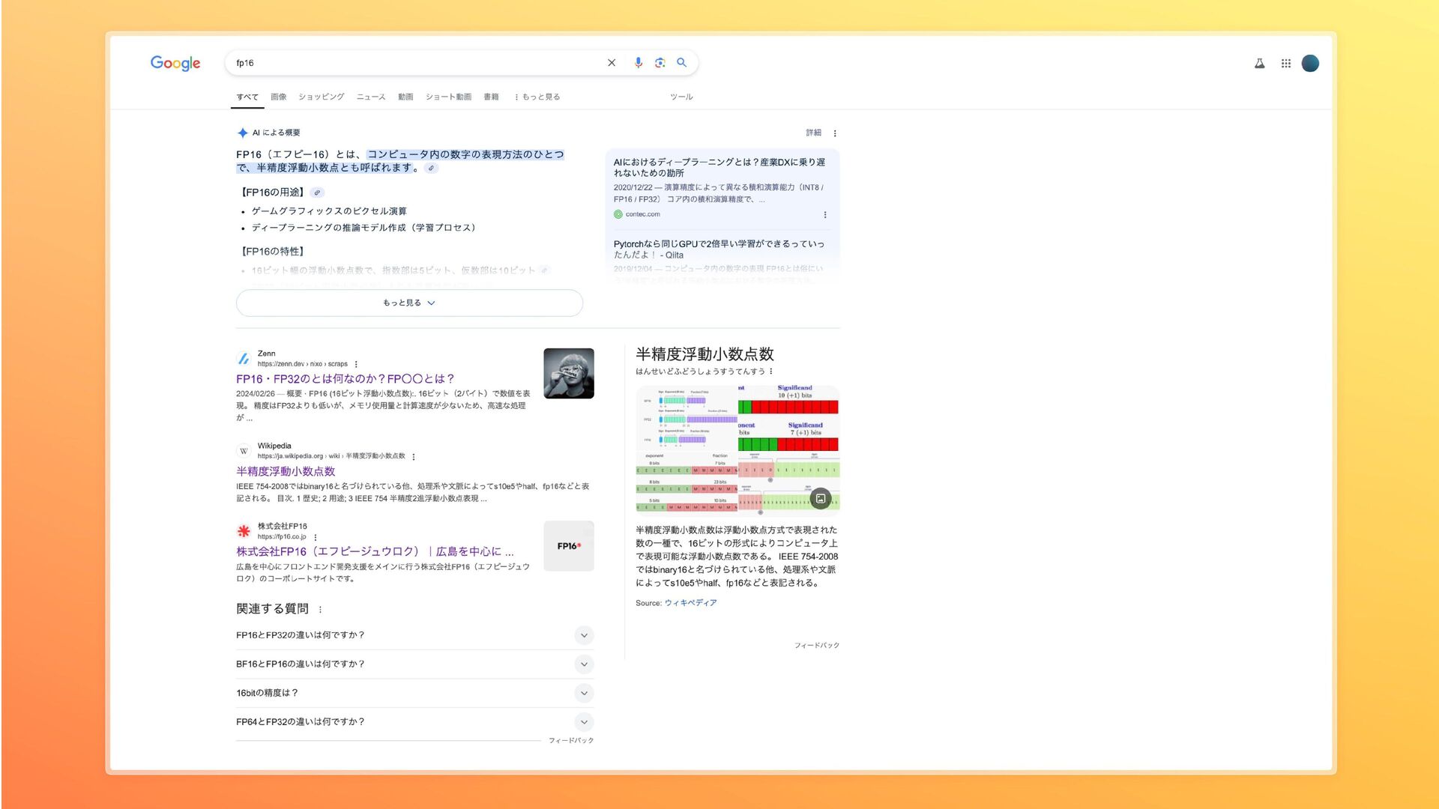Open three-dot menu for Wikipedia result
This screenshot has width=1439, height=809.
point(414,457)
